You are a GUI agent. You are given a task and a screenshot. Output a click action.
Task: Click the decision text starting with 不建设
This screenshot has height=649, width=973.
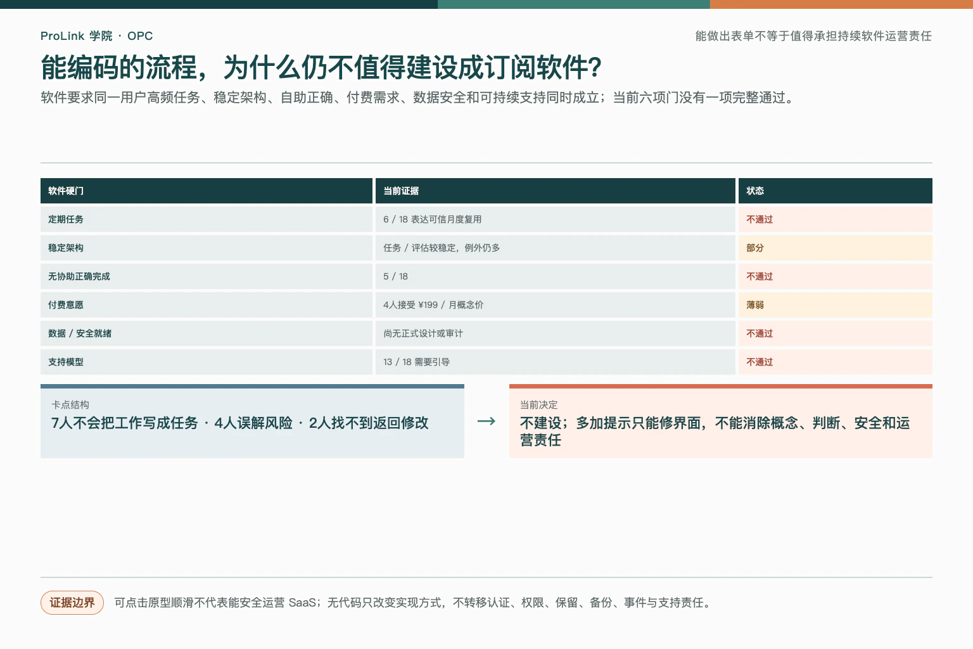click(715, 432)
